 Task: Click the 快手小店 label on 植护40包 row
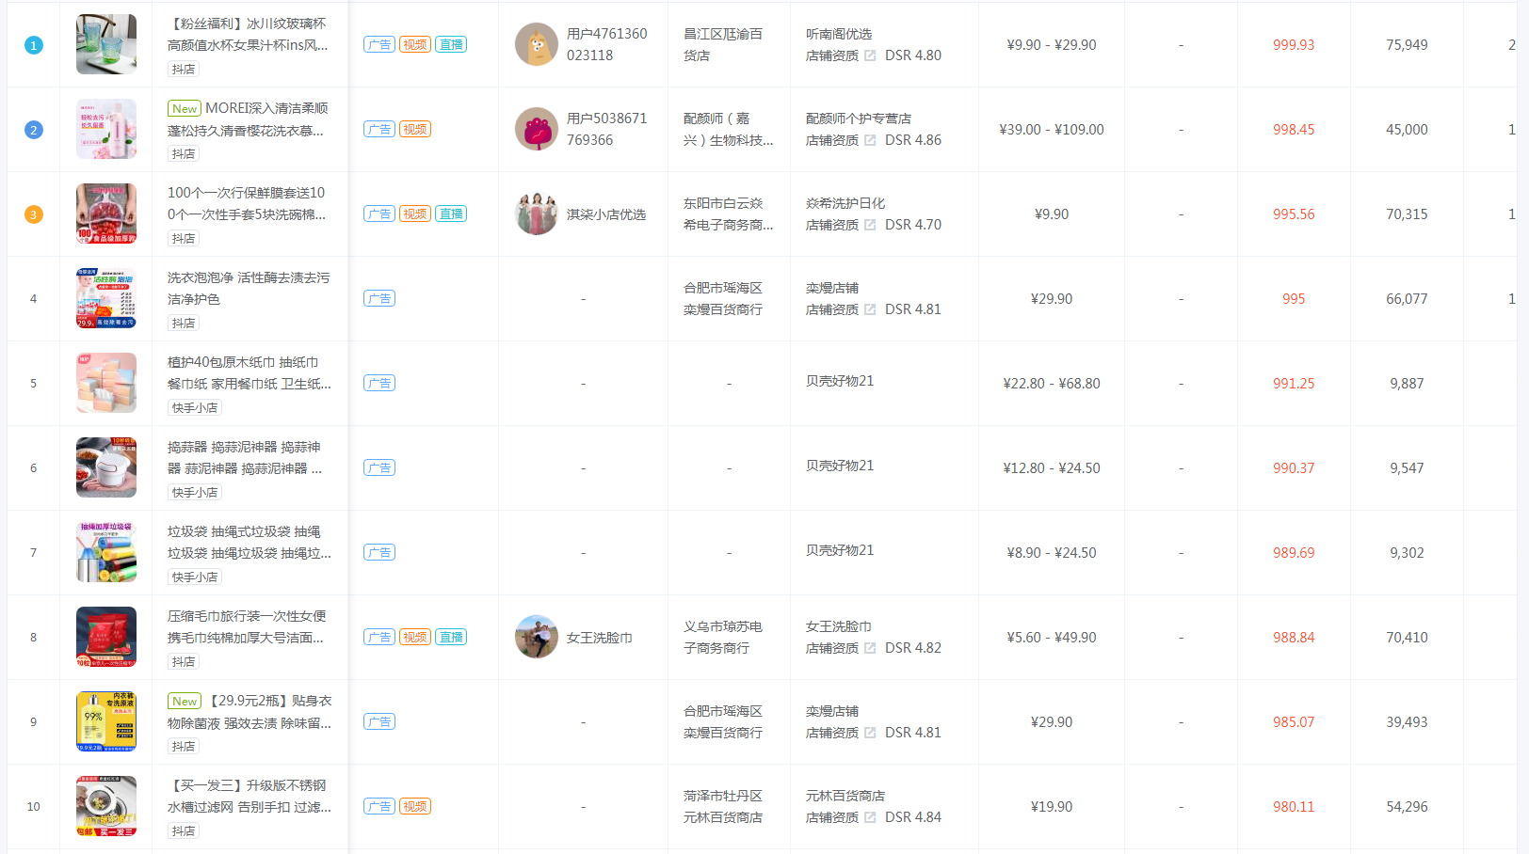(195, 407)
